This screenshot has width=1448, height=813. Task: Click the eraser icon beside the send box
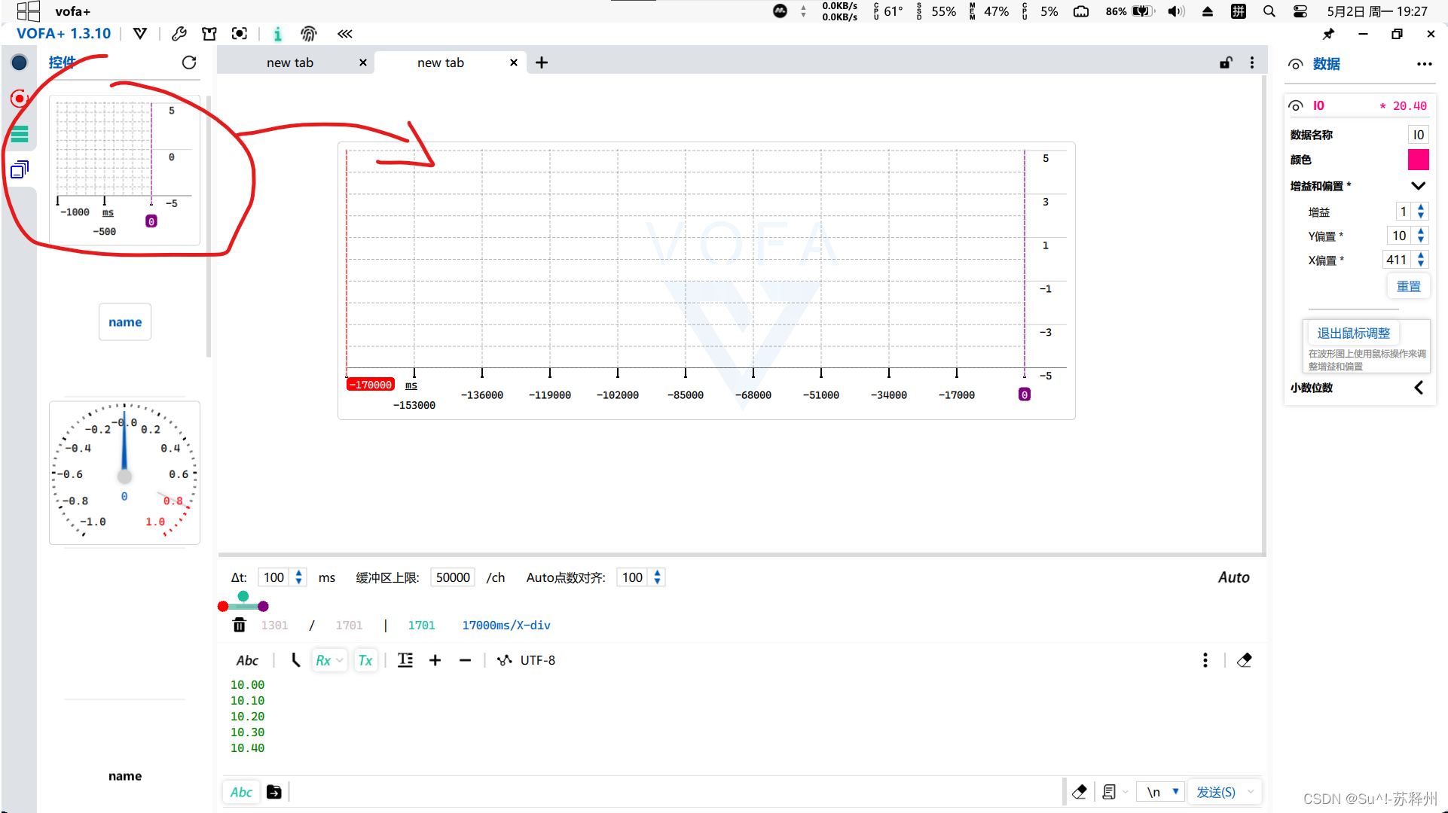1079,792
